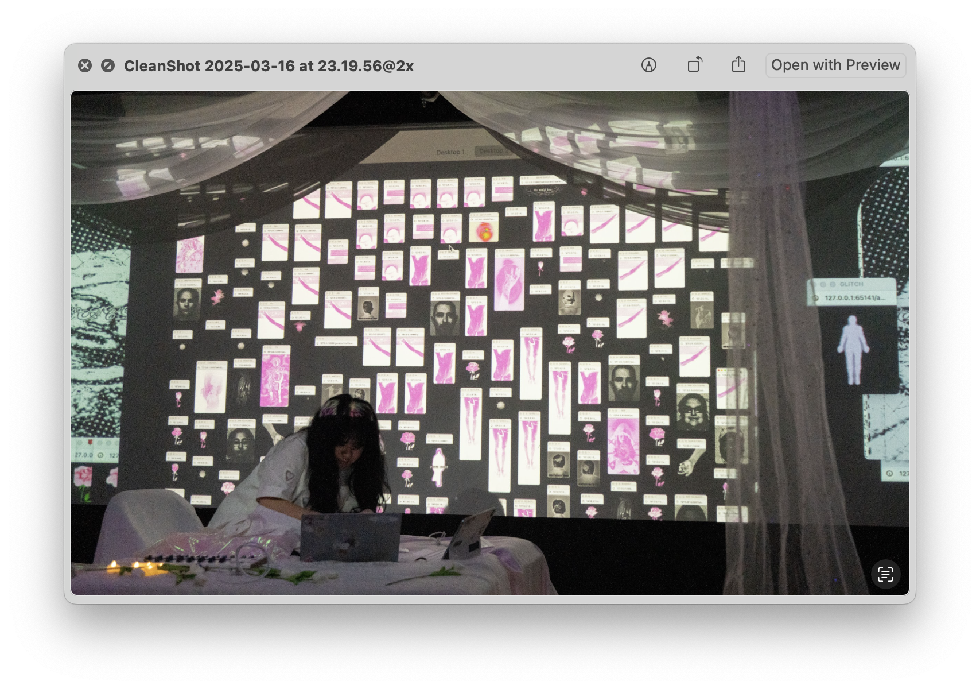Screen dimensions: 980x689
Task: Close the Quick Look preview window
Action: (85, 65)
